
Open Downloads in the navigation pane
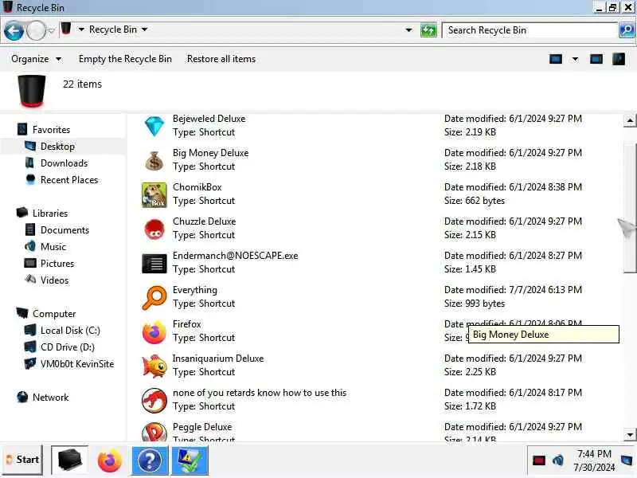click(x=64, y=163)
